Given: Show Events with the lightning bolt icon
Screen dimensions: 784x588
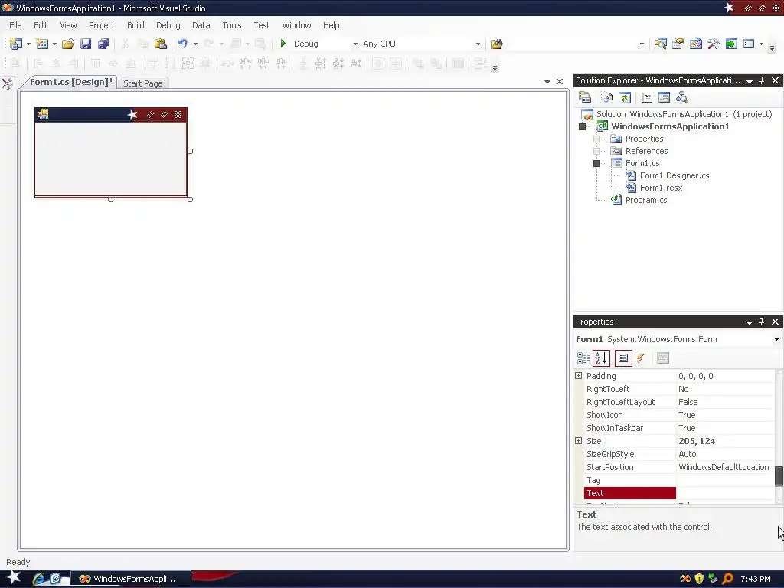Looking at the screenshot, I should (x=641, y=358).
